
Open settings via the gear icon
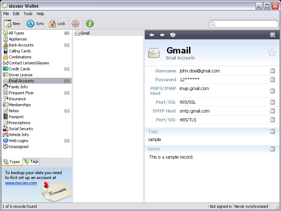[76, 24]
